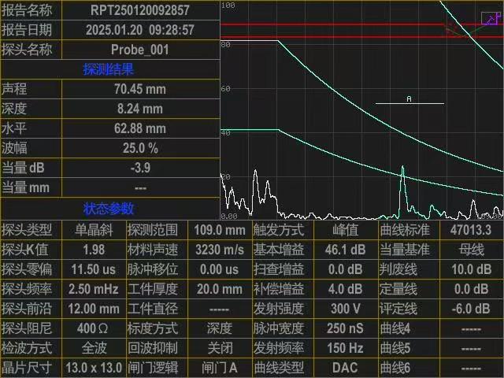
Task: Click the probe name Probe_001 field
Action: click(139, 50)
